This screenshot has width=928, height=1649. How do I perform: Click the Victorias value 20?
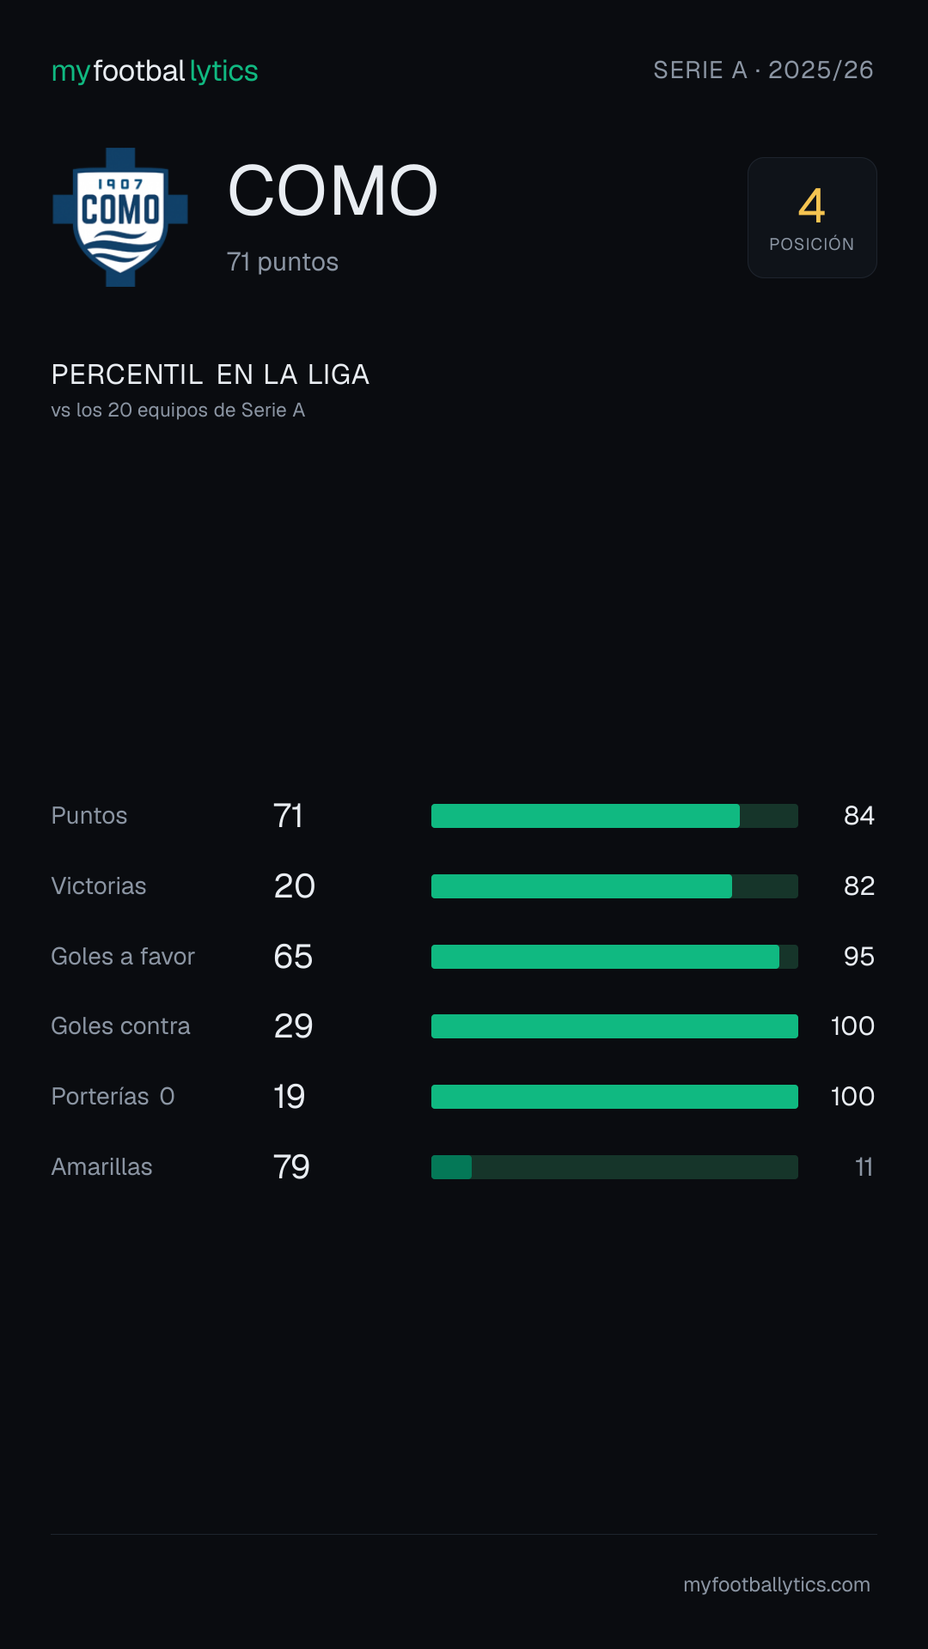click(294, 886)
